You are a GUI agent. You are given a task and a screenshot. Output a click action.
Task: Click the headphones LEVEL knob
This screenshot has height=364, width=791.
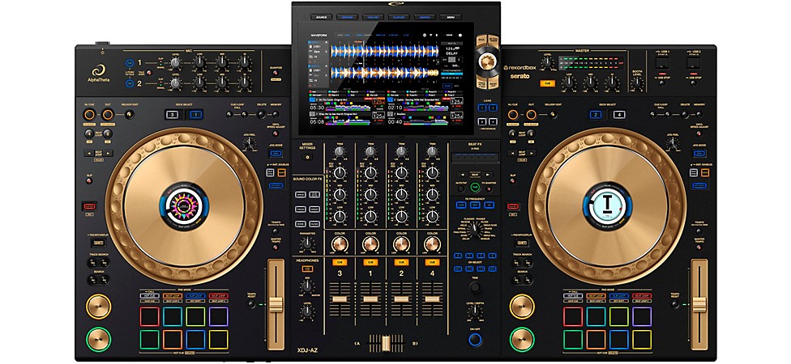coord(306,311)
